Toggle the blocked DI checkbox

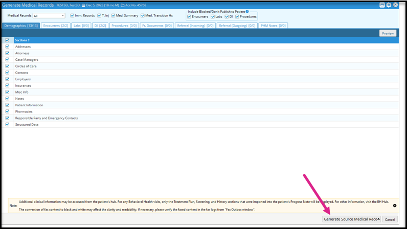coord(227,17)
